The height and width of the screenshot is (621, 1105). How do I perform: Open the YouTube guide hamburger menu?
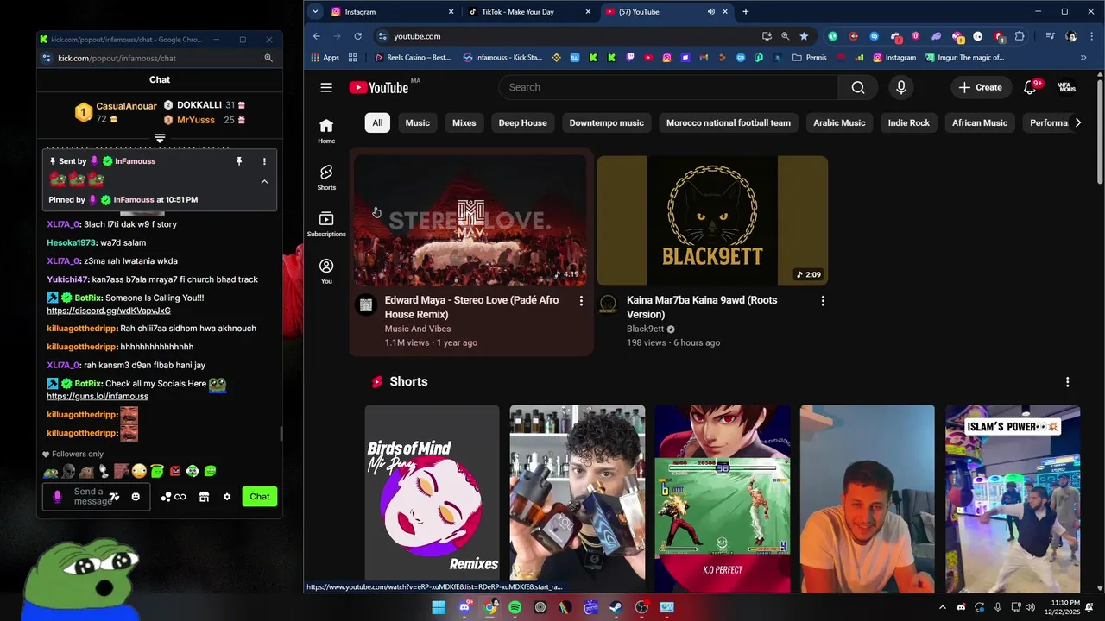coord(326,87)
